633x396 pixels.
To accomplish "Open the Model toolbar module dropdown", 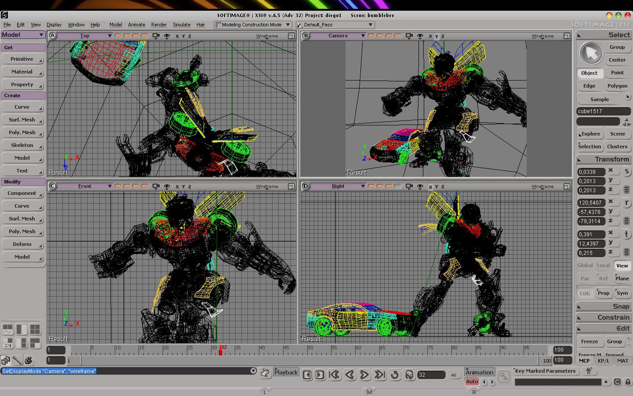I will (x=23, y=35).
